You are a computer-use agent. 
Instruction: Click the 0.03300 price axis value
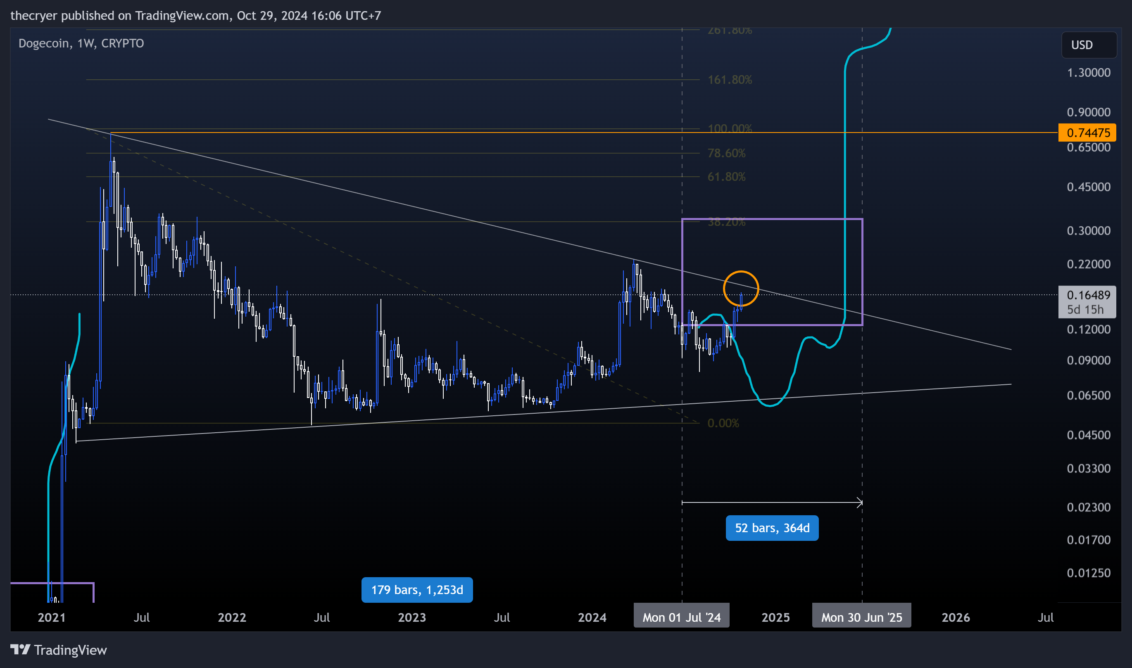pyautogui.click(x=1088, y=469)
